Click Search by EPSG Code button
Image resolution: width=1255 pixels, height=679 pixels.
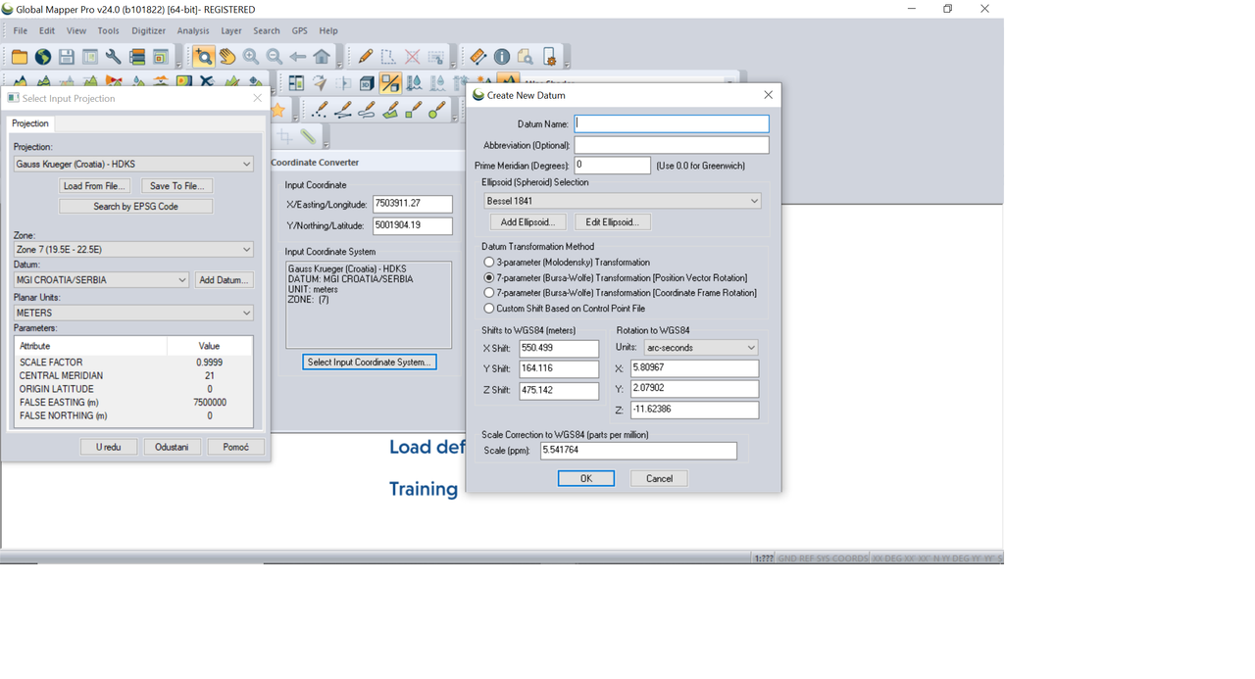pos(135,207)
